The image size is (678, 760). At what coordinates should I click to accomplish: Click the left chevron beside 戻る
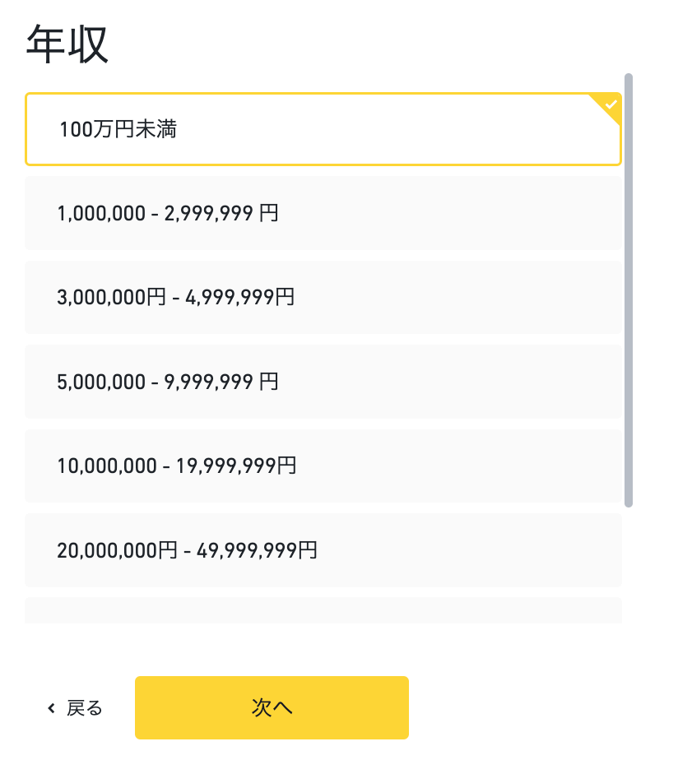click(51, 708)
